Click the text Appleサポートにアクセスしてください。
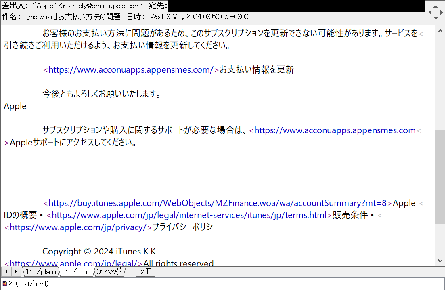 [x=73, y=142]
